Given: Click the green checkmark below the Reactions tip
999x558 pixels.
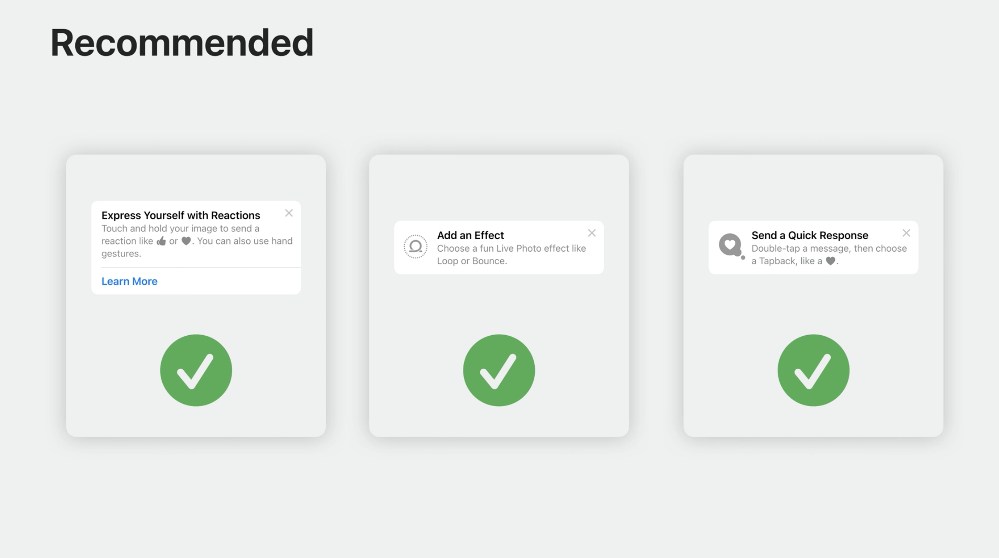Looking at the screenshot, I should click(x=196, y=370).
